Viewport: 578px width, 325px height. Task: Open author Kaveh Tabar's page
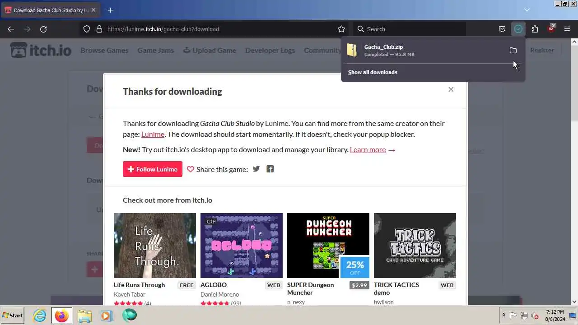(x=130, y=294)
